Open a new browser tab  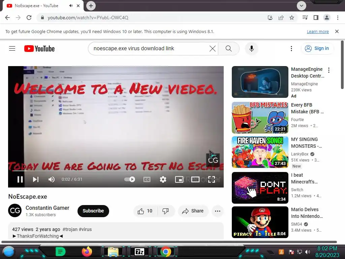(x=91, y=6)
